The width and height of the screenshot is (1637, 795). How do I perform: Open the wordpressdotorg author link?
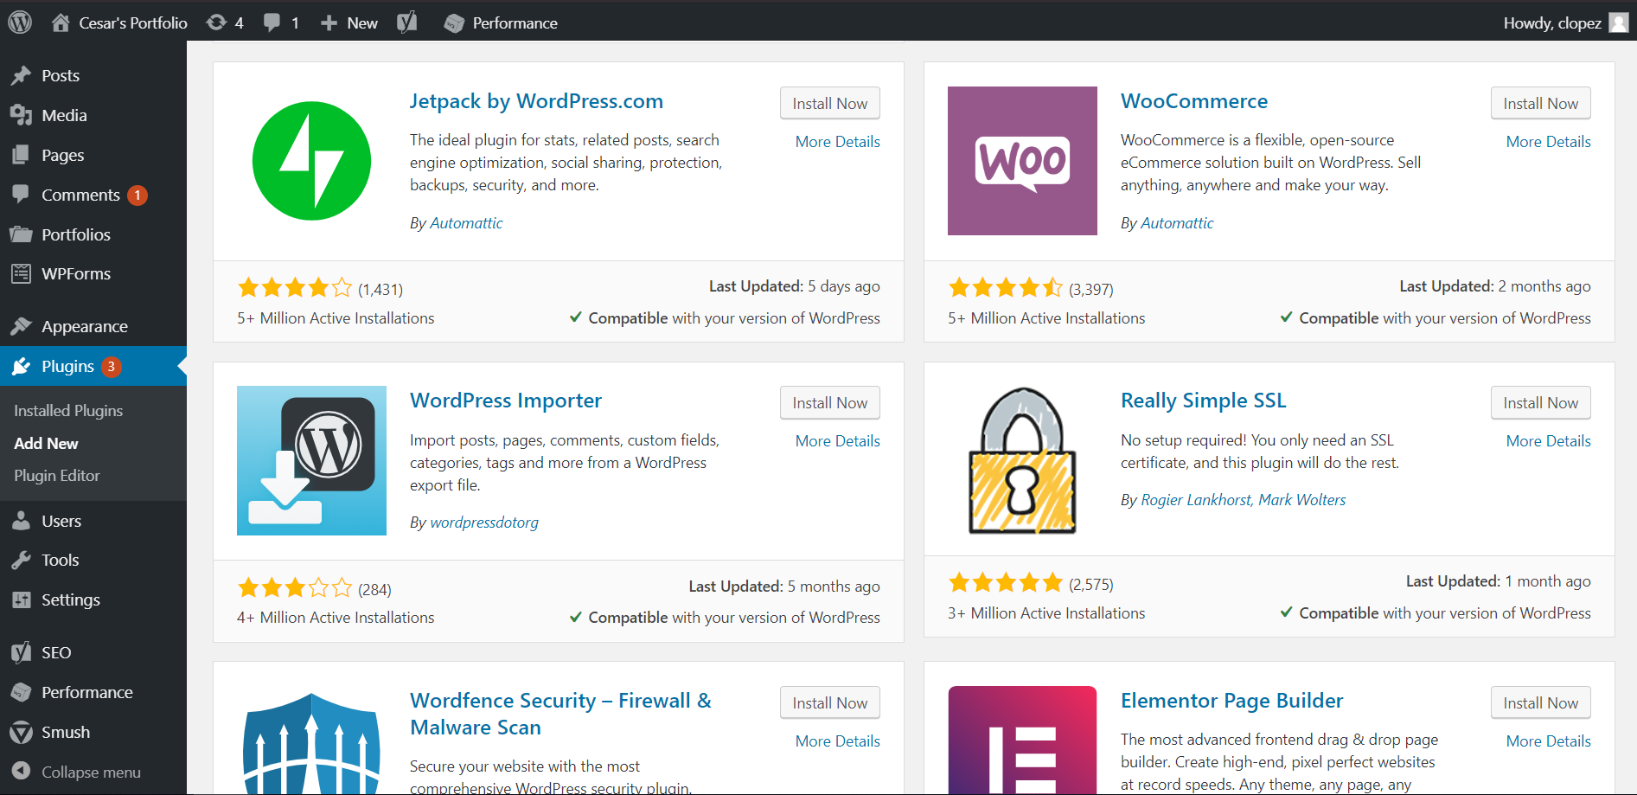coord(484,523)
